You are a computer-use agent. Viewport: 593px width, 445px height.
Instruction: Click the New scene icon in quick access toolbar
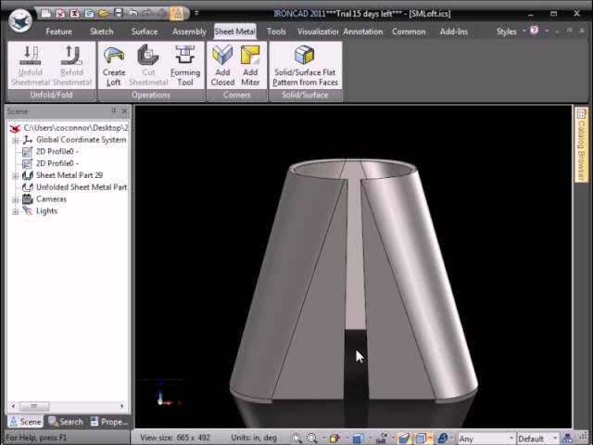tap(45, 14)
